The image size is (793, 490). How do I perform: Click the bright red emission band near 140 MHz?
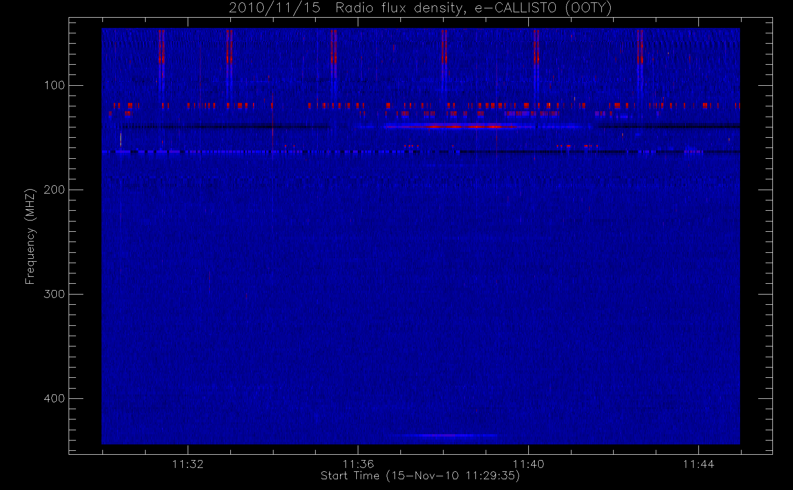click(458, 126)
